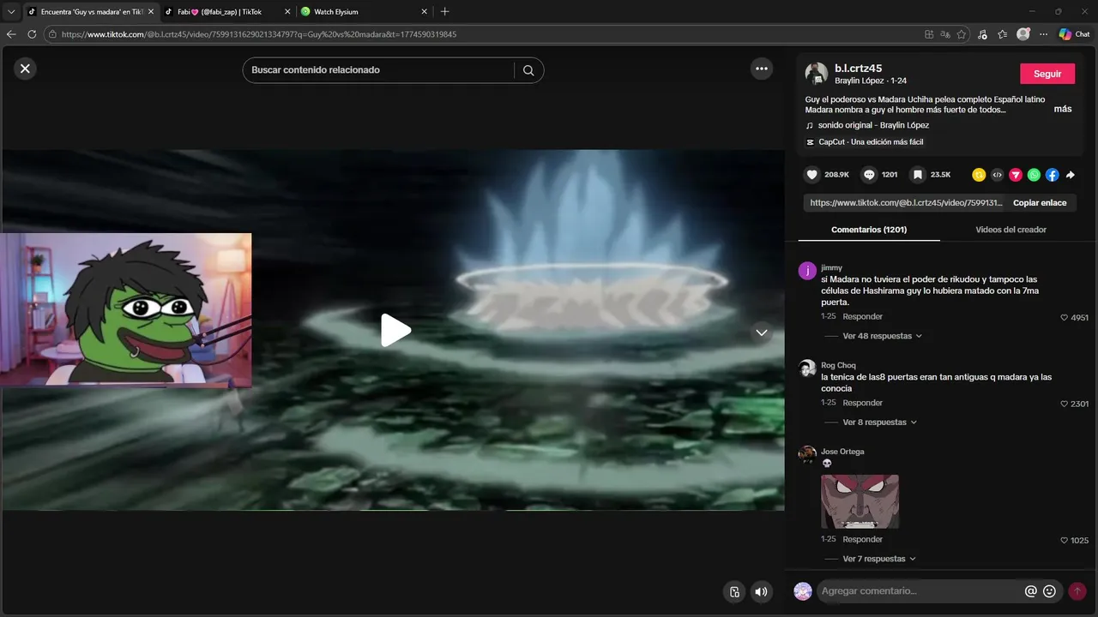
Task: Open comments via speech bubble icon
Action: click(870, 175)
